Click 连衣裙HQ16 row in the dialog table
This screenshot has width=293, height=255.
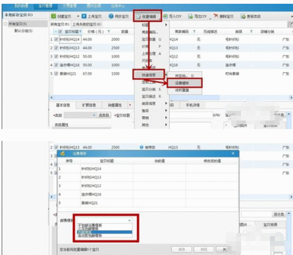pos(148,194)
